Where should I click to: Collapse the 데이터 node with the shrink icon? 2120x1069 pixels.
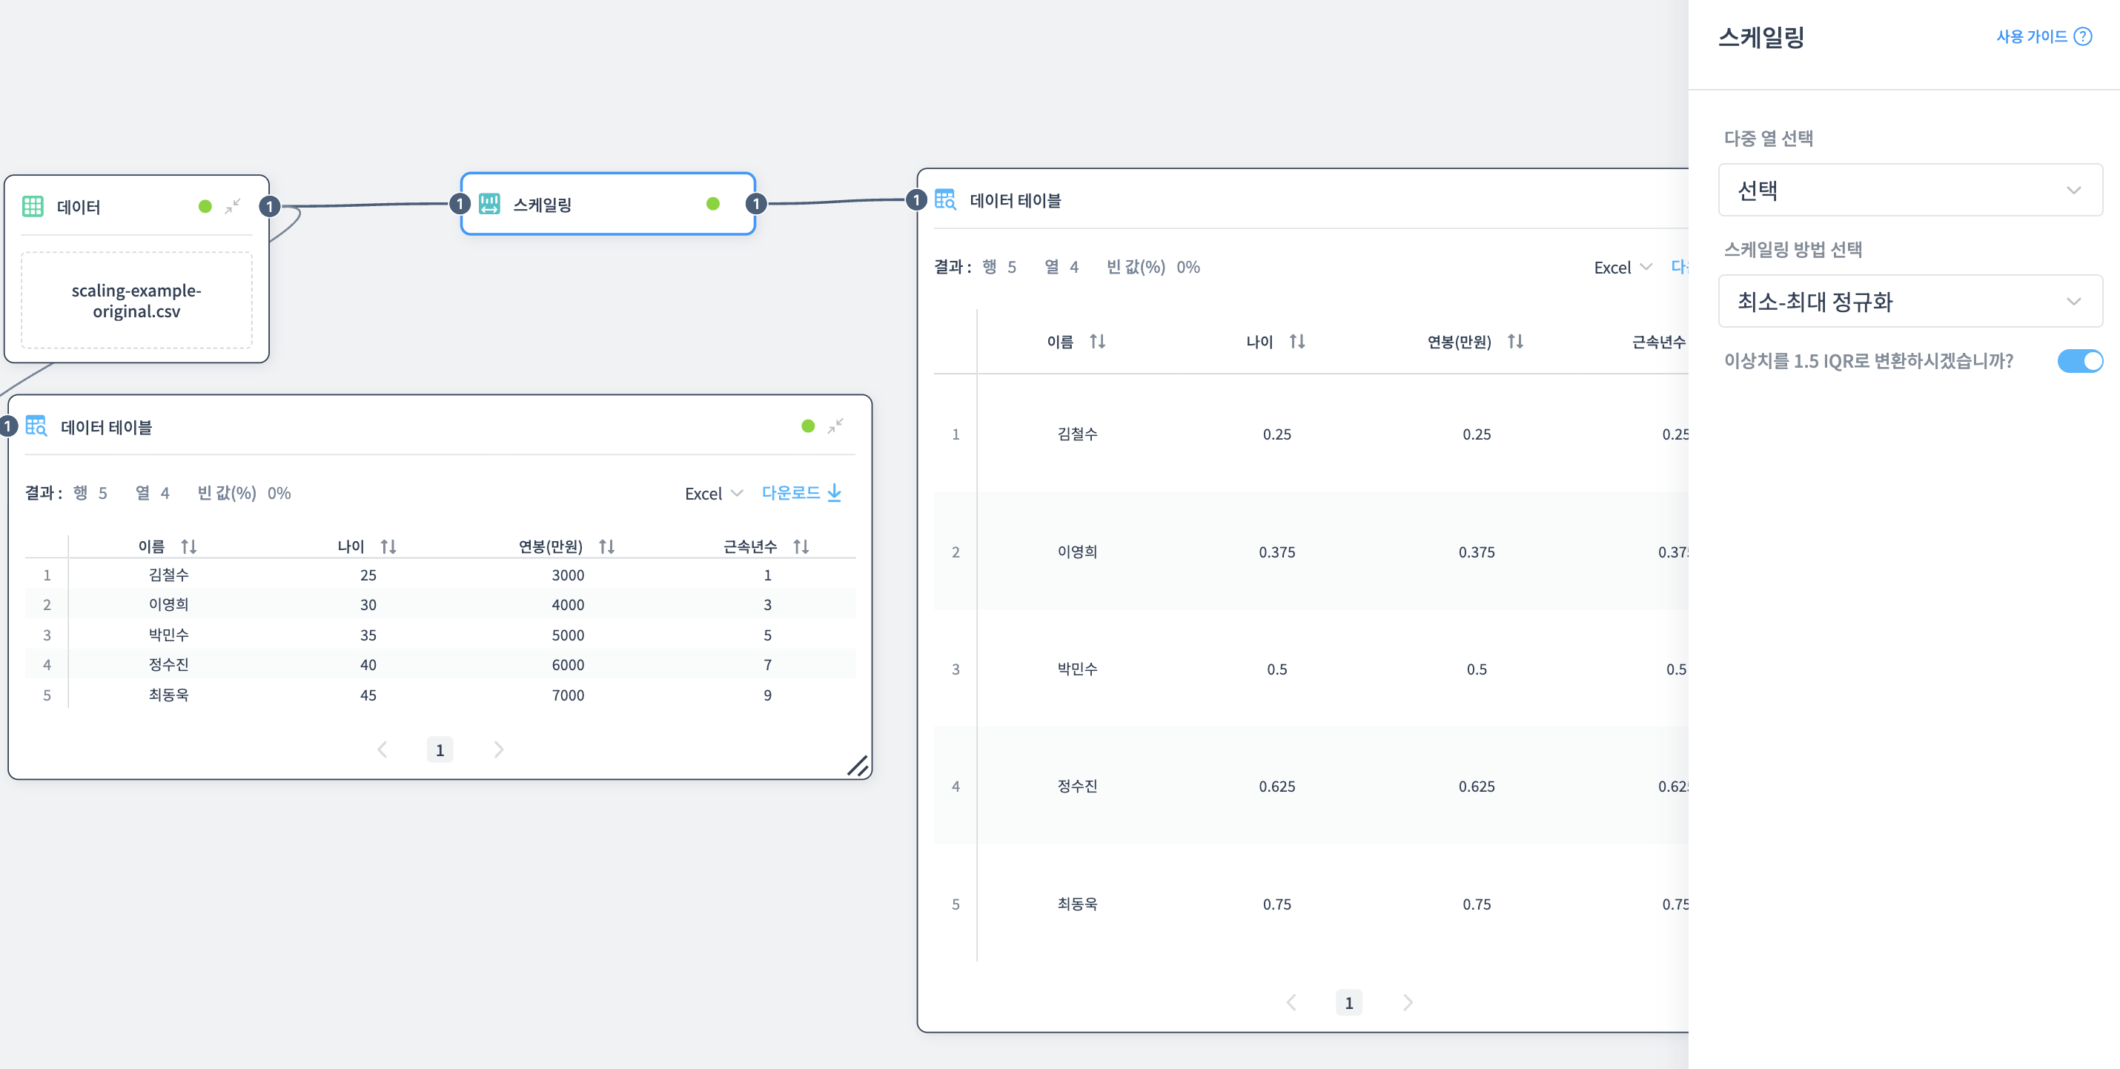coord(233,206)
